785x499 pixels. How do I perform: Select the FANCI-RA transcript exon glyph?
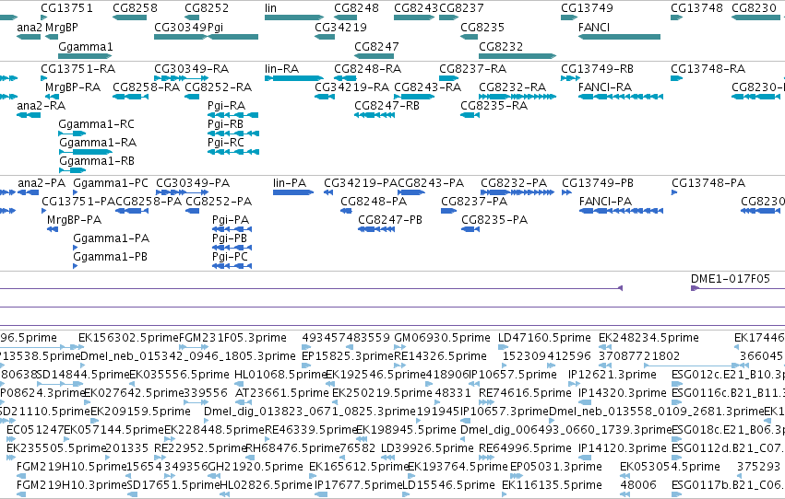tap(621, 97)
